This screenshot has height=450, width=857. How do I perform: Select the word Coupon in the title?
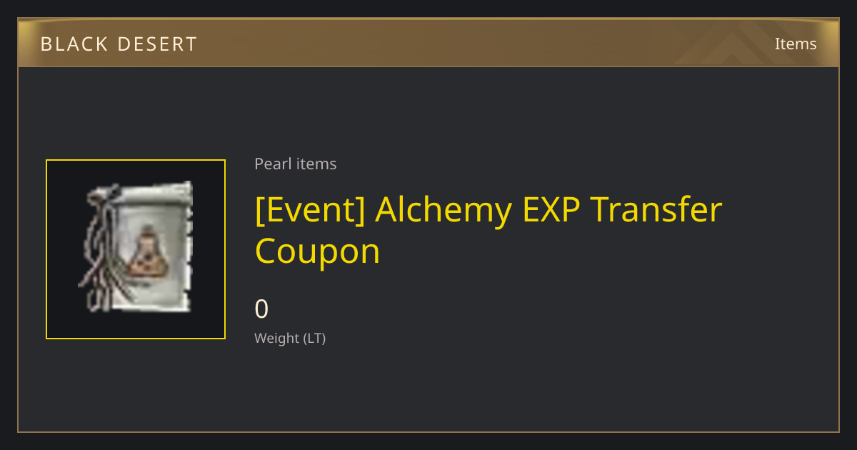pos(317,251)
